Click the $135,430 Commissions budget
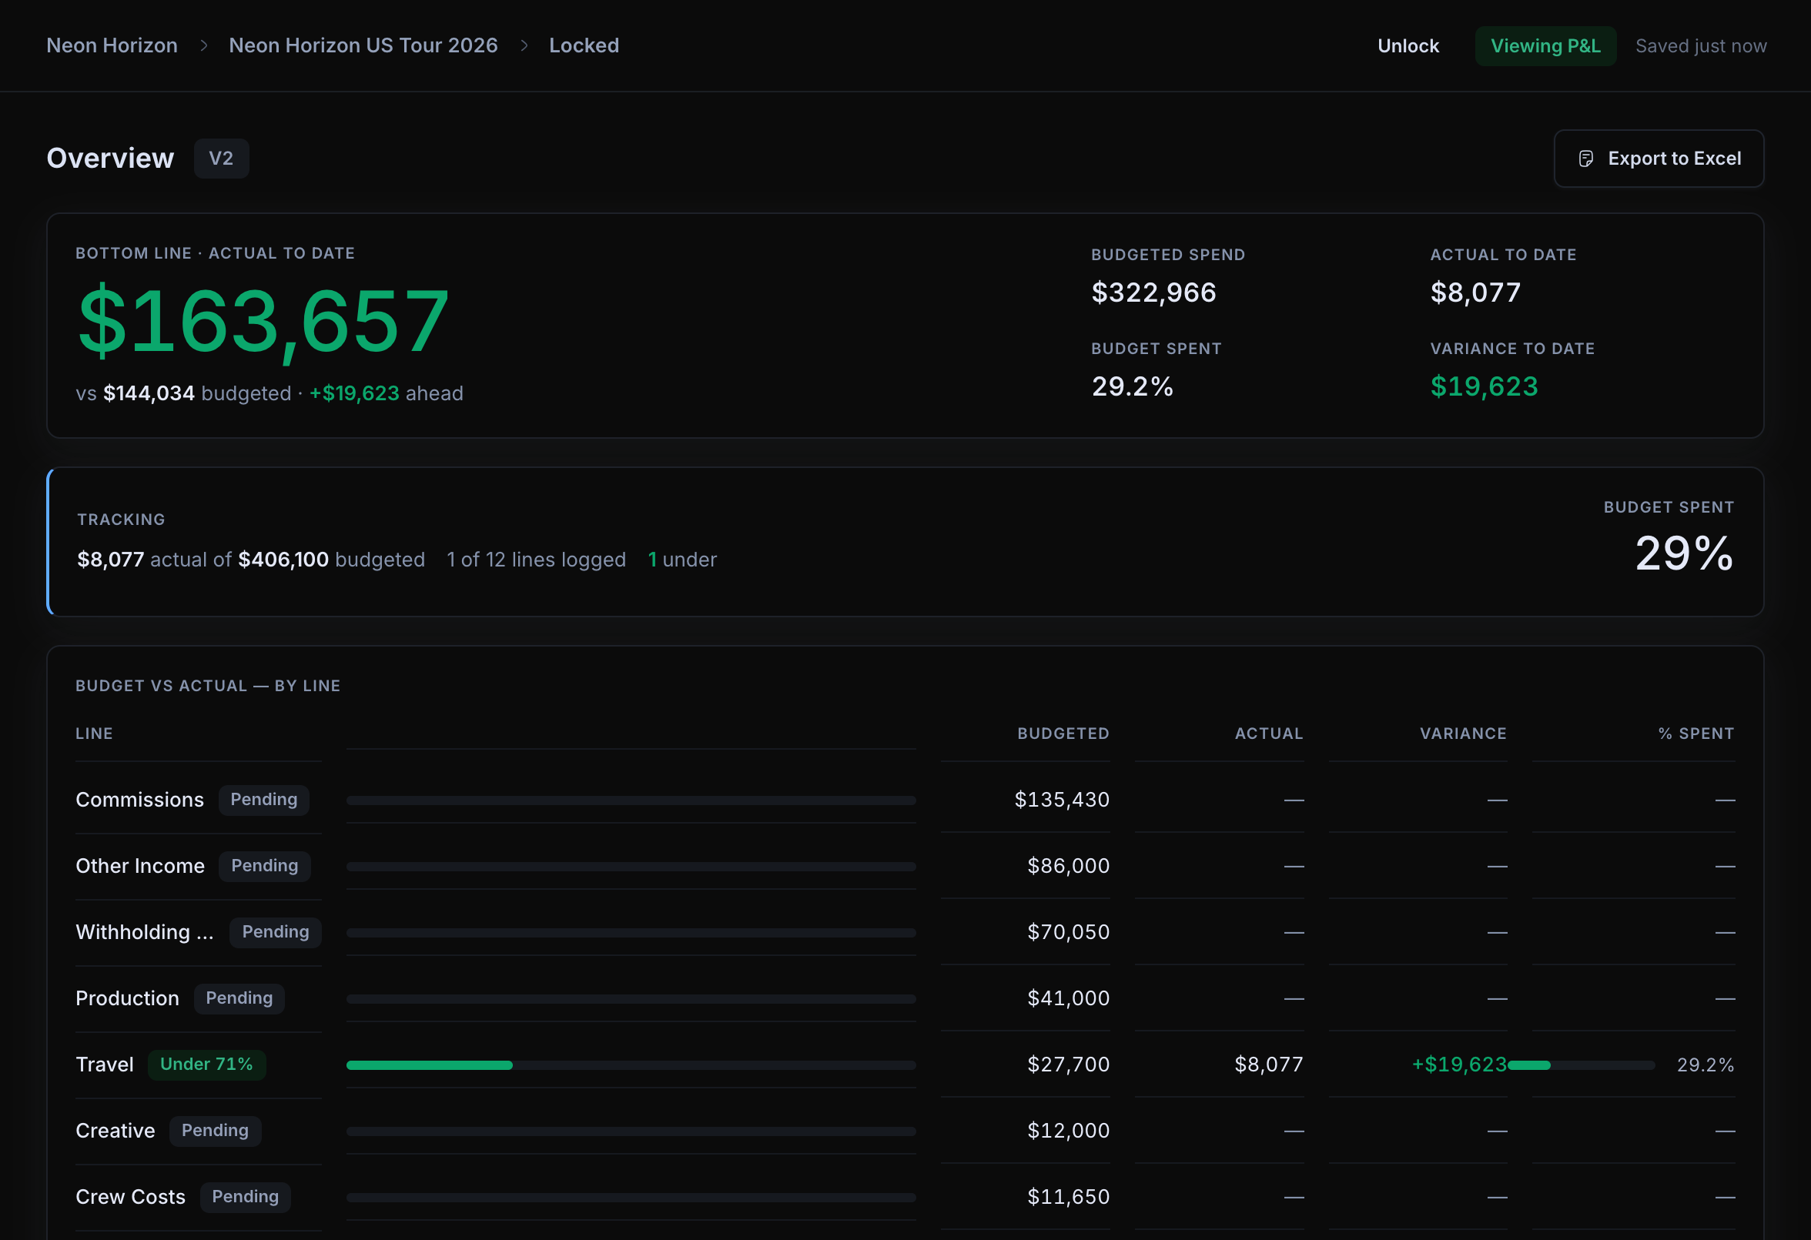Image resolution: width=1811 pixels, height=1240 pixels. coord(1061,800)
